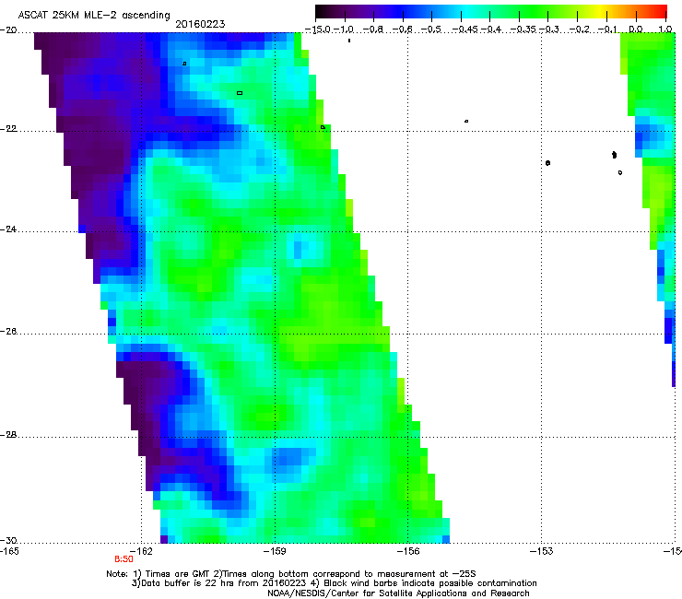Click the '0.0' color scale label

point(636,29)
